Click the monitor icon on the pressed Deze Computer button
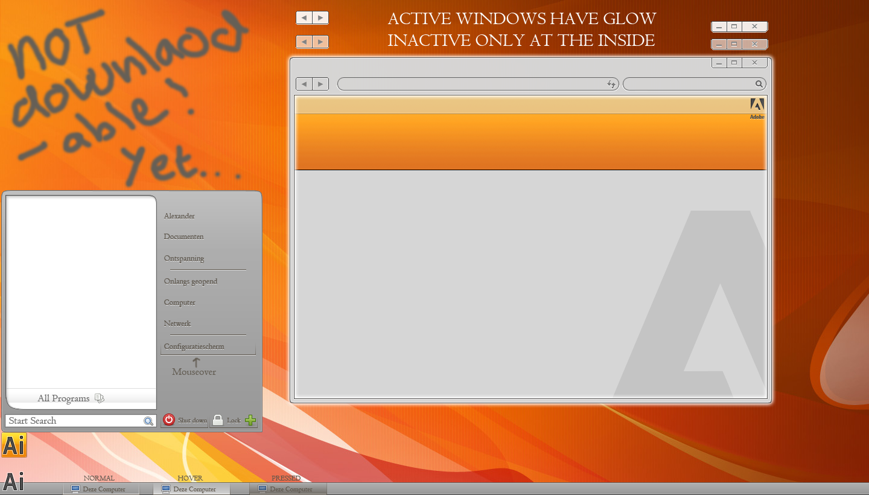Screen dimensions: 869x495 point(263,489)
